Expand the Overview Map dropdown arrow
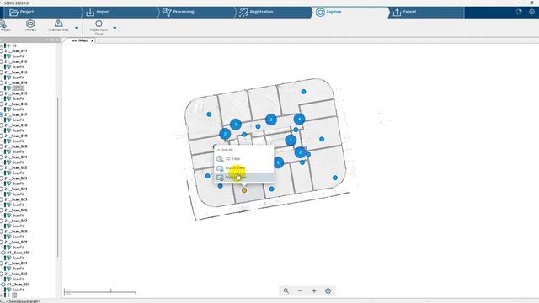This screenshot has width=539, height=303. 77,28
